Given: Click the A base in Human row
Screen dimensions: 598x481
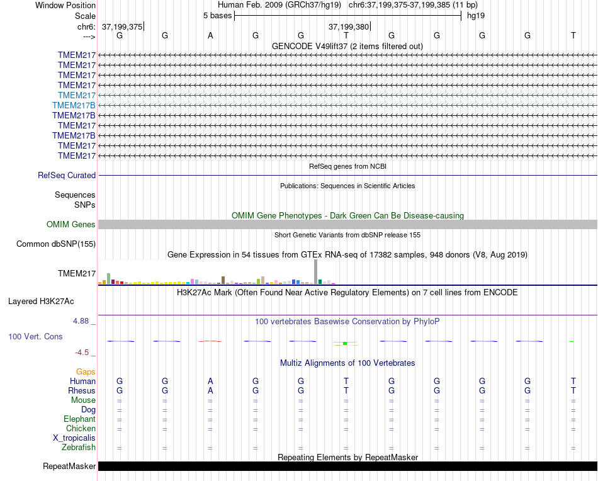Looking at the screenshot, I should [x=210, y=381].
